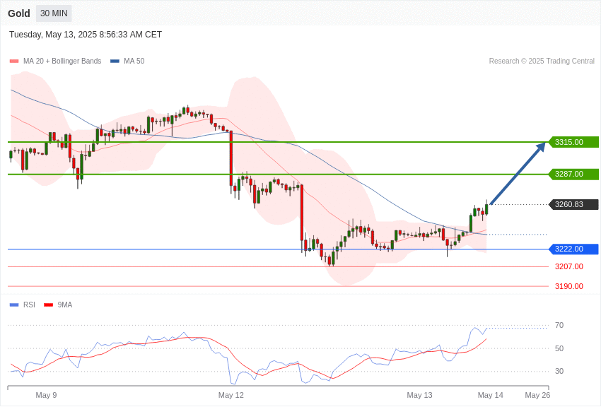This screenshot has width=601, height=407.
Task: Click the MA 50 legend swatch
Action: coord(115,61)
